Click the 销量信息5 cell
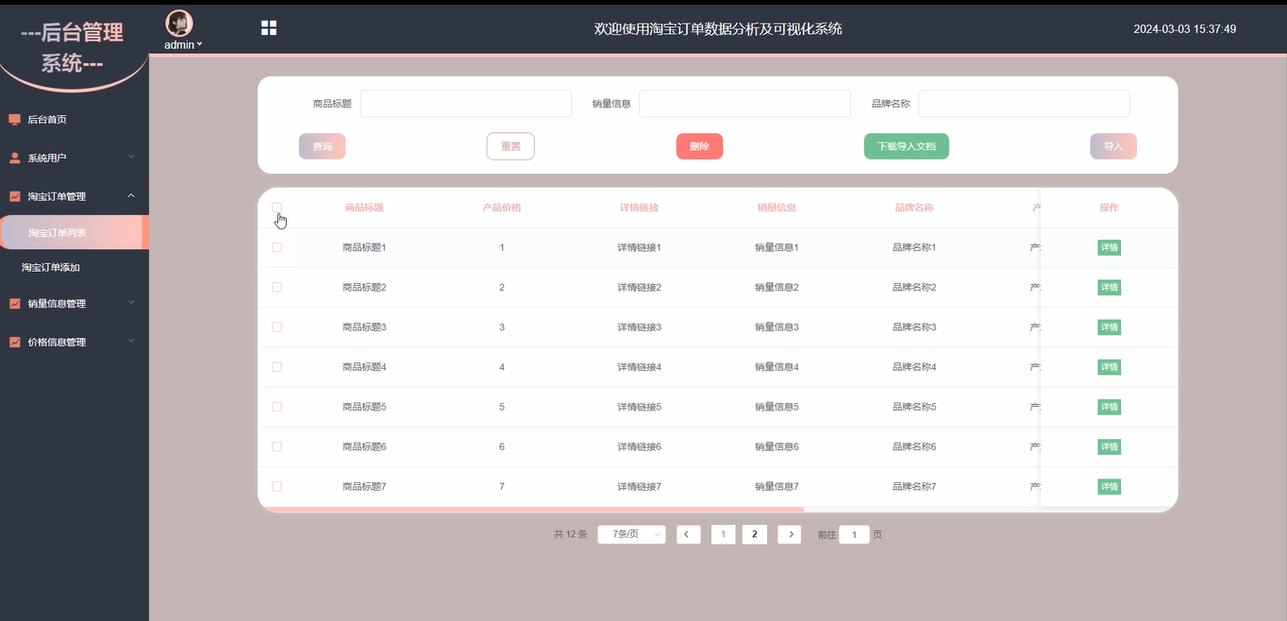 point(777,407)
